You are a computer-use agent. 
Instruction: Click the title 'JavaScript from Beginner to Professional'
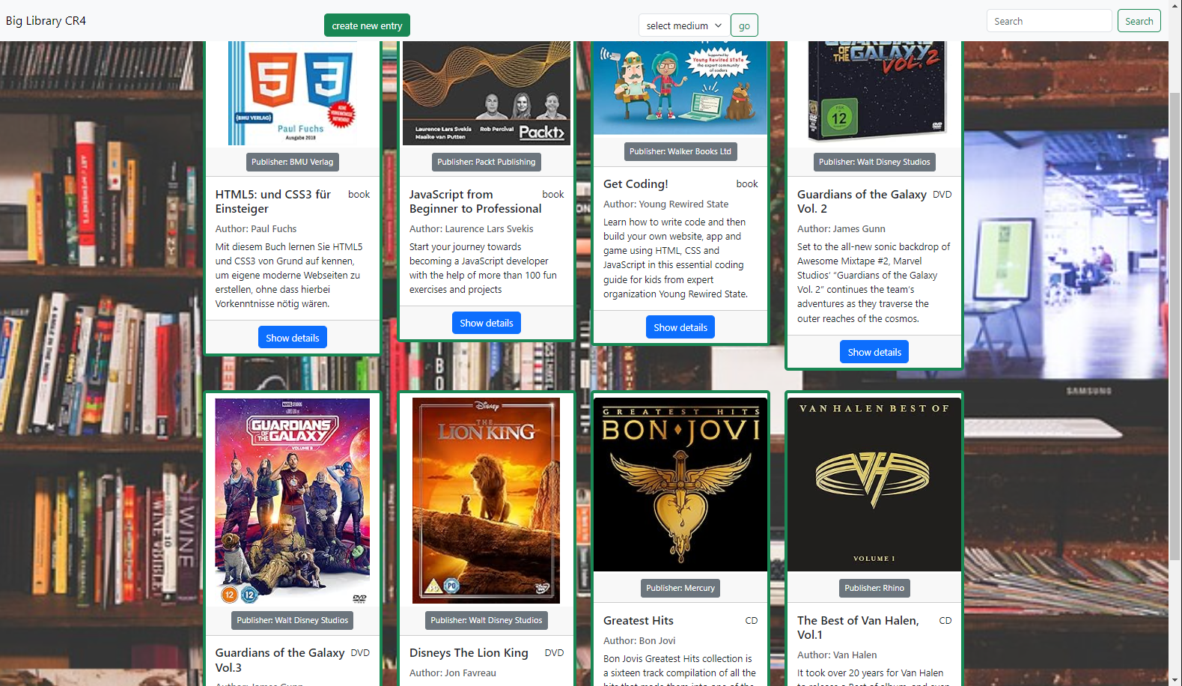click(x=475, y=201)
